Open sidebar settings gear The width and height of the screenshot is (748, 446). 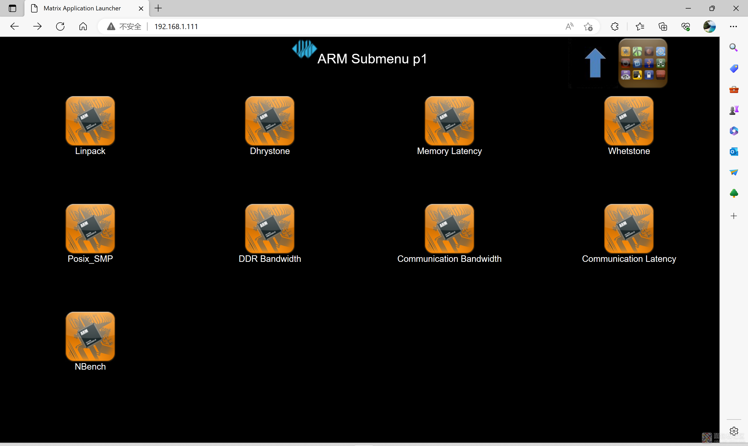pos(733,431)
